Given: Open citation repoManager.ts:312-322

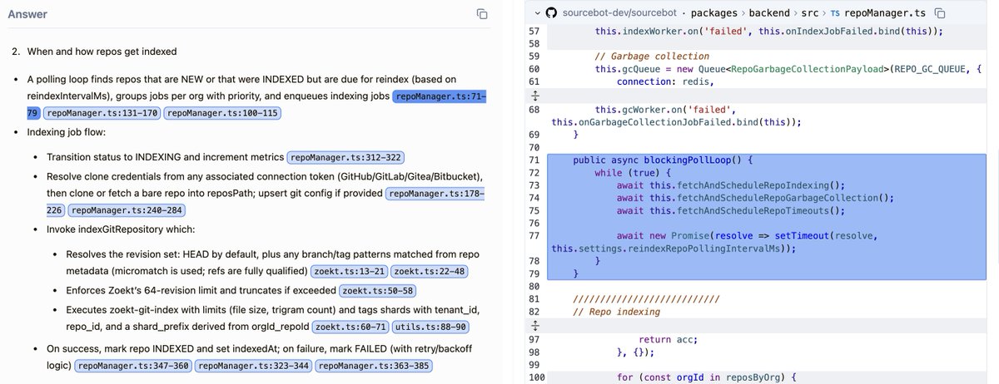Looking at the screenshot, I should [x=345, y=157].
